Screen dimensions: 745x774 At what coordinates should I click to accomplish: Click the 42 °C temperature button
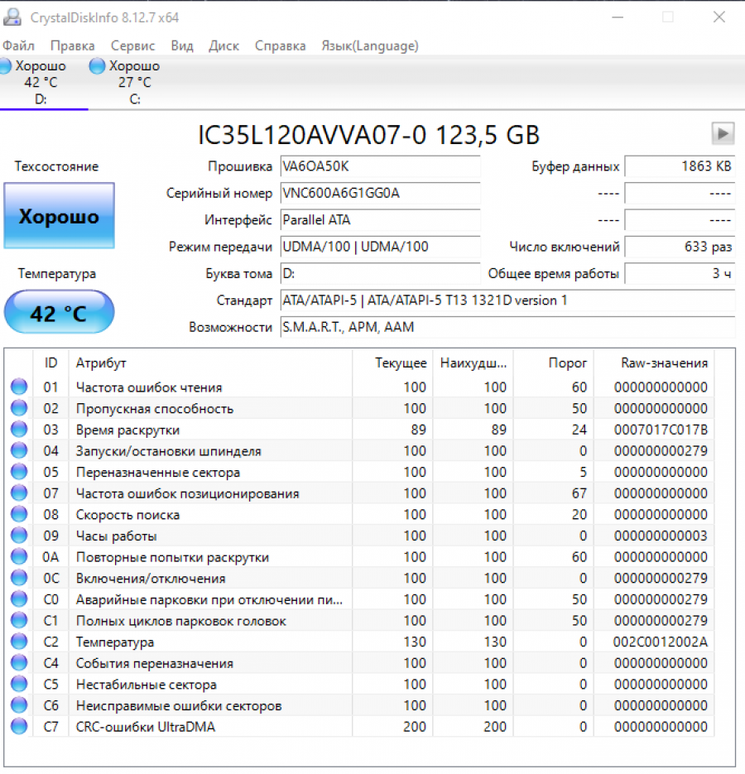[x=60, y=313]
